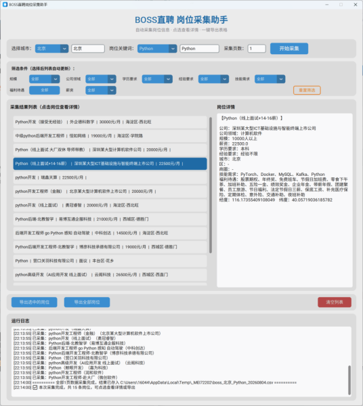Expand the 技能需求 filter dropdown
Viewport: 363px width, 406px height.
270,79
